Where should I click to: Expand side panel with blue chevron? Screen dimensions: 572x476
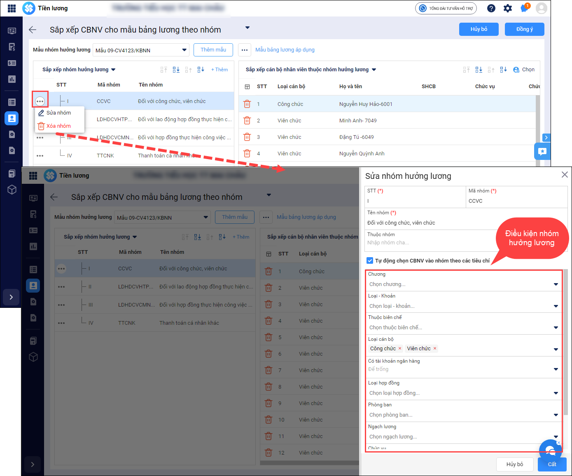[546, 138]
